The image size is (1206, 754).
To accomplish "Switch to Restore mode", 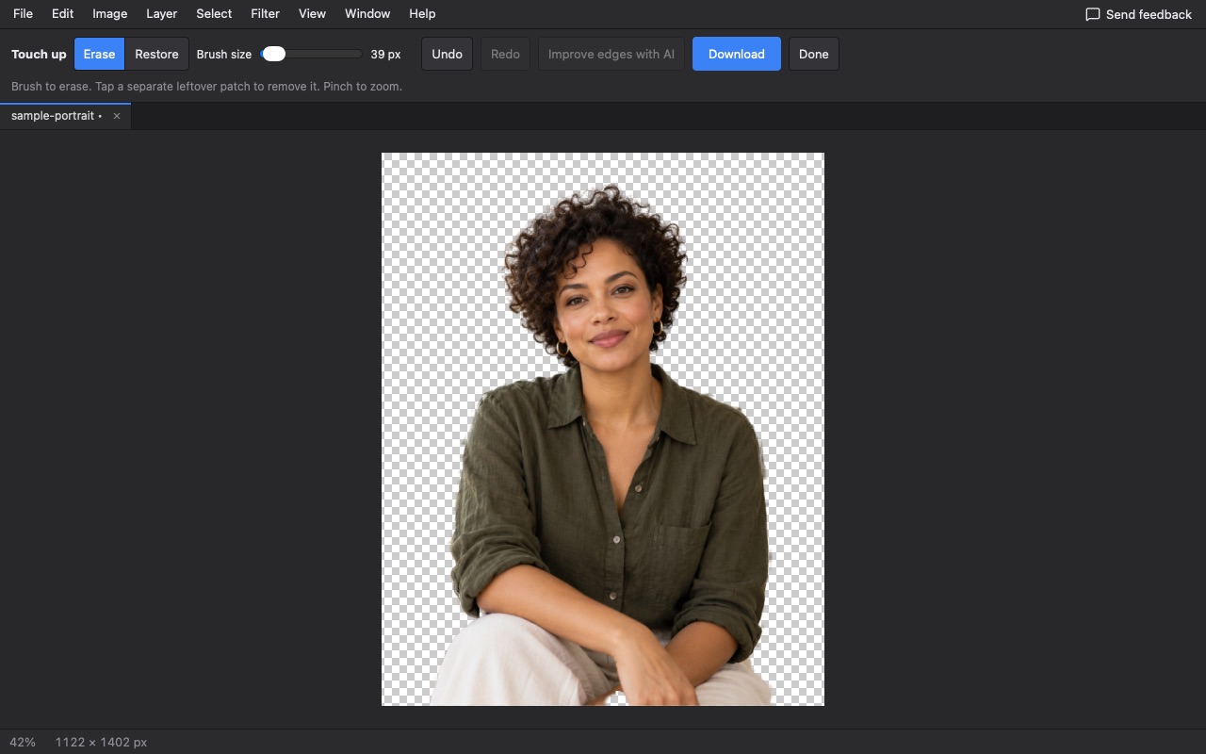I will [x=156, y=54].
